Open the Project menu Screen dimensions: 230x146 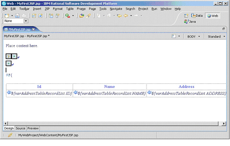pyautogui.click(x=143, y=9)
